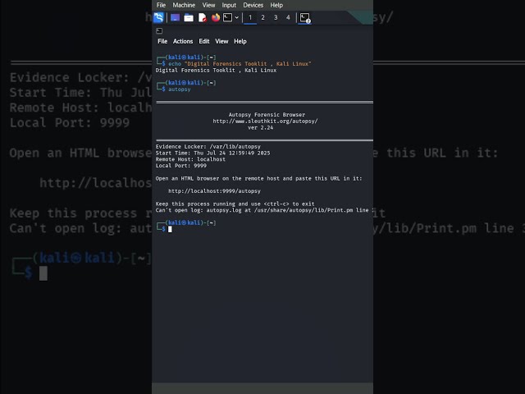Image resolution: width=525 pixels, height=394 pixels.
Task: Click 'Remote Host: localhost' line
Action: point(190,159)
